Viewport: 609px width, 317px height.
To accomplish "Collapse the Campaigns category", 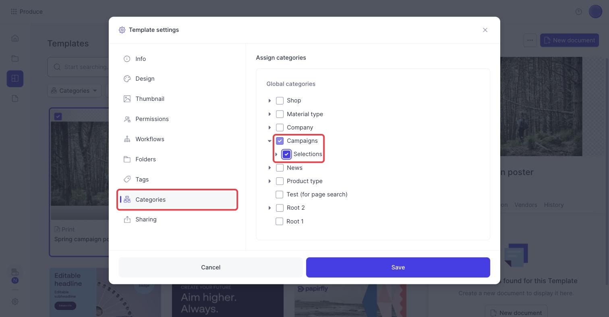I will 269,141.
